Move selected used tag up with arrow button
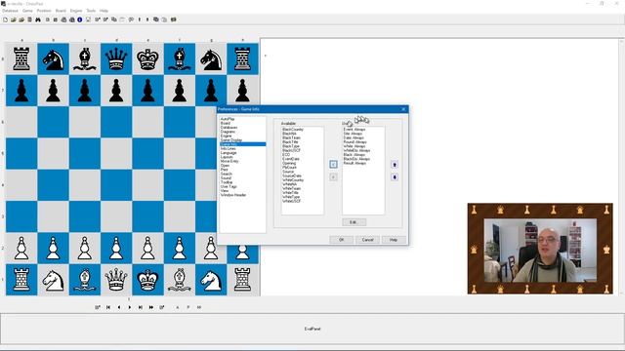This screenshot has height=351, width=625. coord(395,165)
